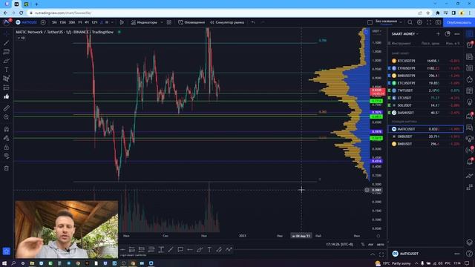Select the text annotation tool

pos(7,70)
